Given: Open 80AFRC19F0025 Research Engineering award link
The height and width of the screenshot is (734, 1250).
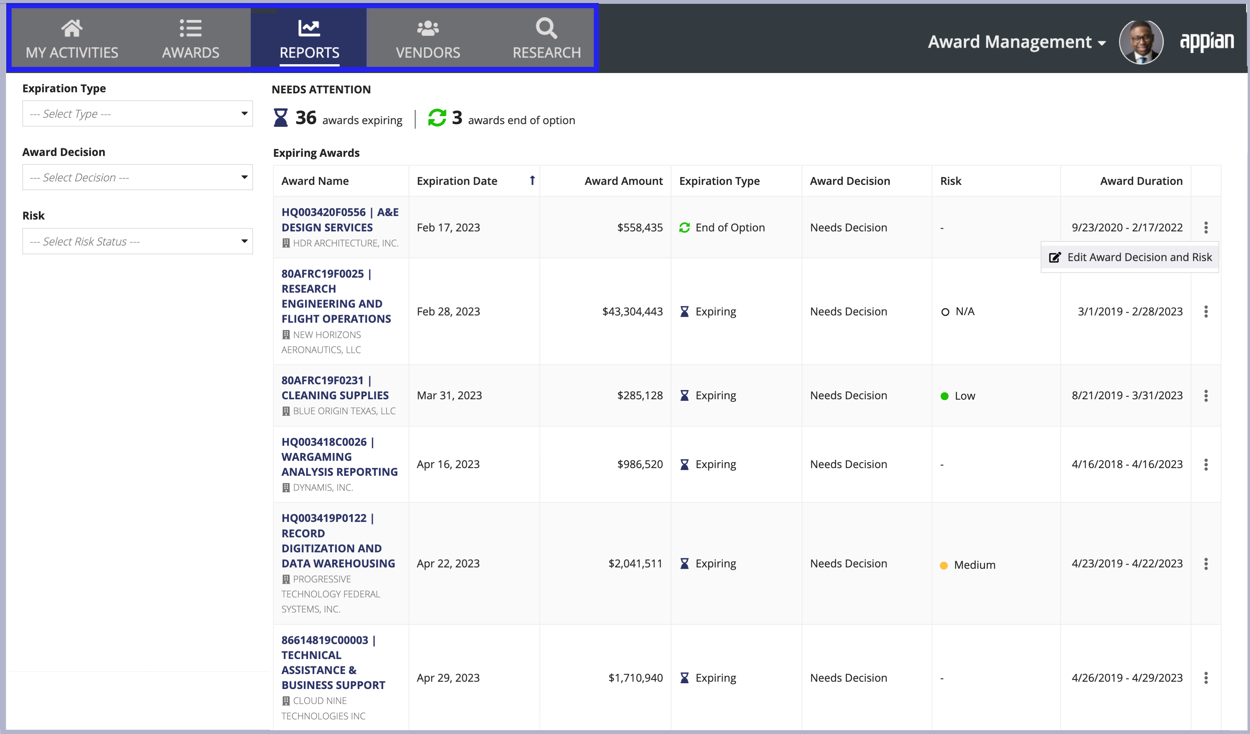Looking at the screenshot, I should (x=336, y=296).
